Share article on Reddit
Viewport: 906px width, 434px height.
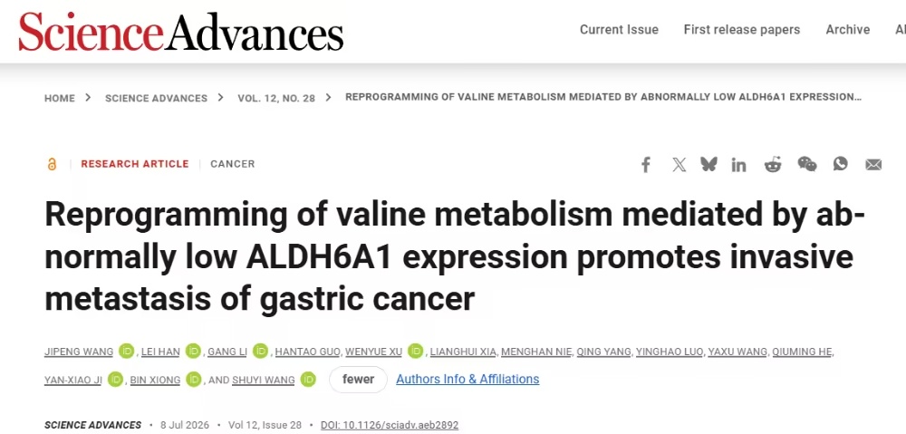773,165
